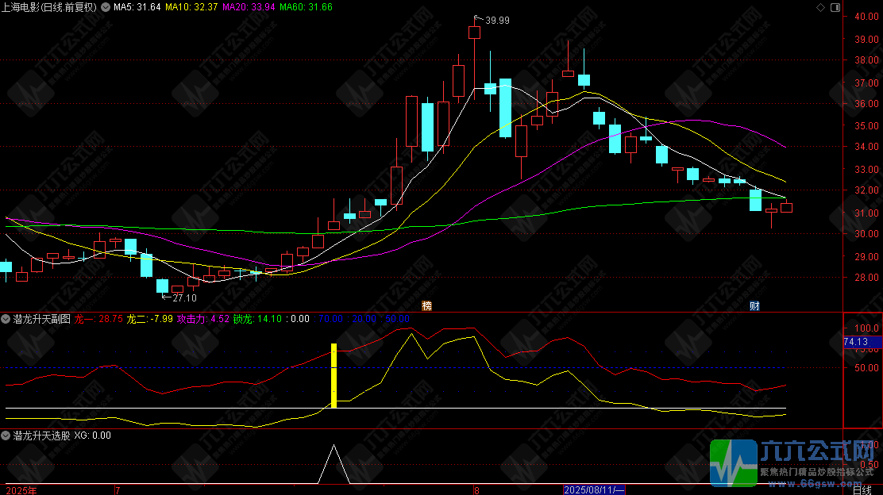Open dropdown next to 上海电影 chart title
The height and width of the screenshot is (495, 883).
[x=106, y=7]
